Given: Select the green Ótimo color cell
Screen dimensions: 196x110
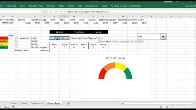Looking at the screenshot, I should [4, 47].
